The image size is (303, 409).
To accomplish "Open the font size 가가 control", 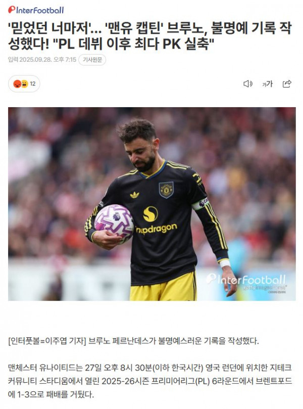I will coord(267,84).
